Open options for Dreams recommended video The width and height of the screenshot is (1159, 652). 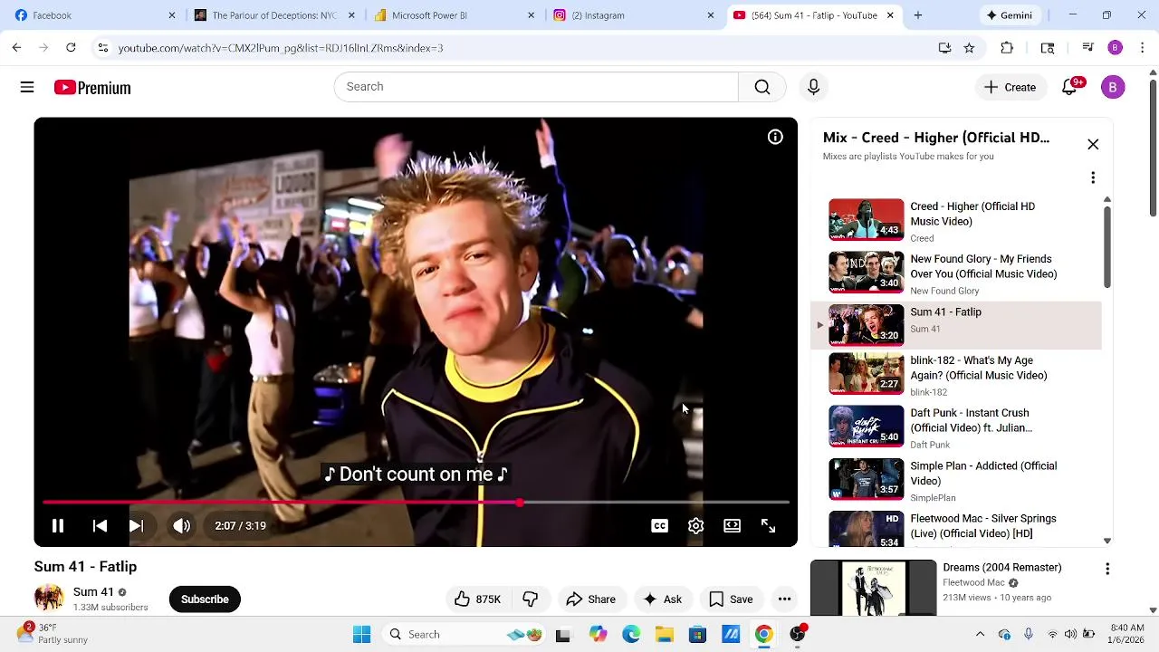[1107, 569]
